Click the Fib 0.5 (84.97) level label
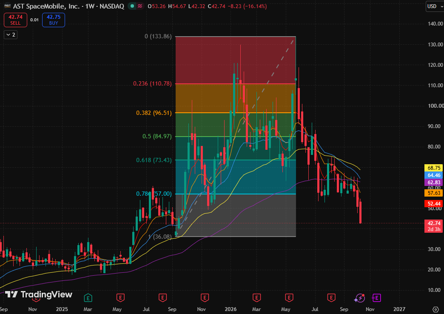Screen dimensions: 444x314 coord(157,136)
